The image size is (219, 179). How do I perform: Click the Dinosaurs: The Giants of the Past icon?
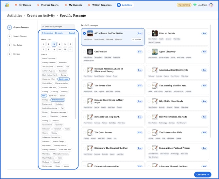click(x=90, y=148)
